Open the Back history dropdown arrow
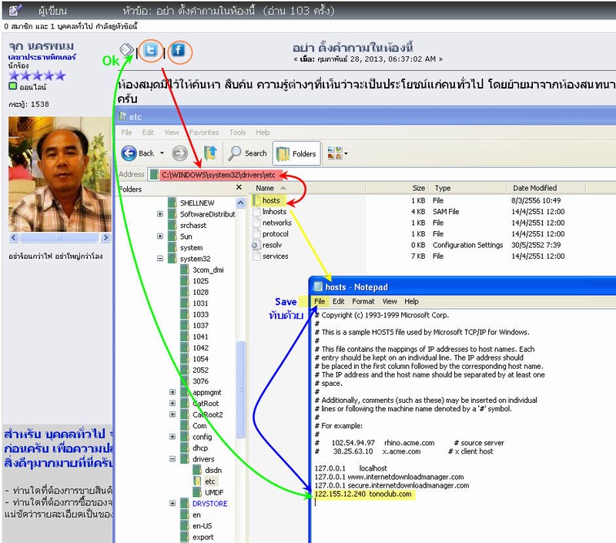This screenshot has width=616, height=543. (x=162, y=153)
